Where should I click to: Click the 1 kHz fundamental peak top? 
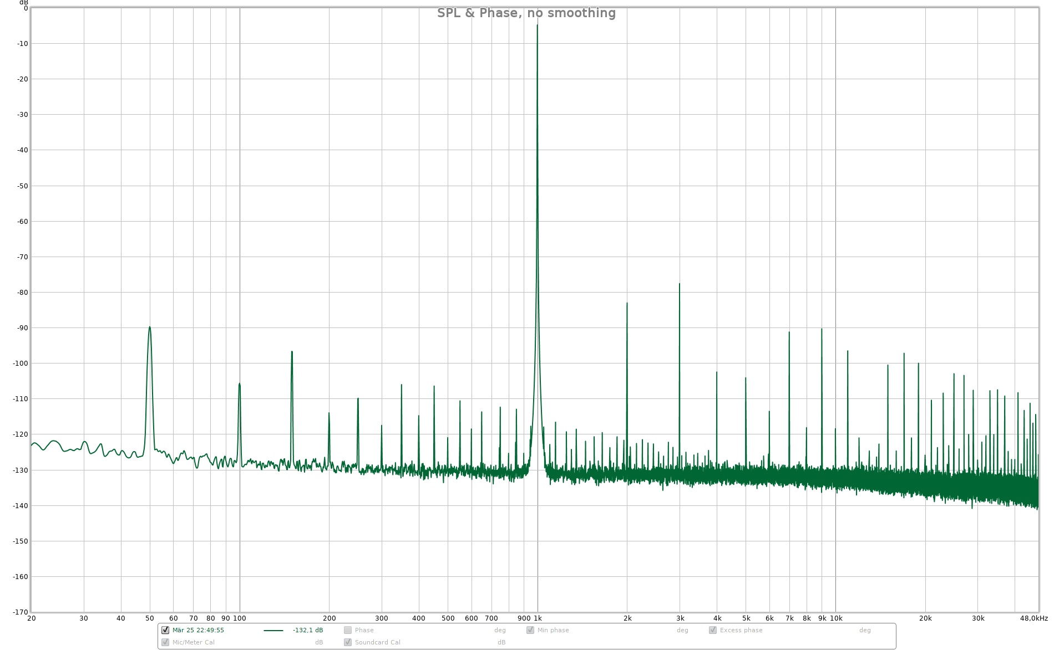[537, 25]
